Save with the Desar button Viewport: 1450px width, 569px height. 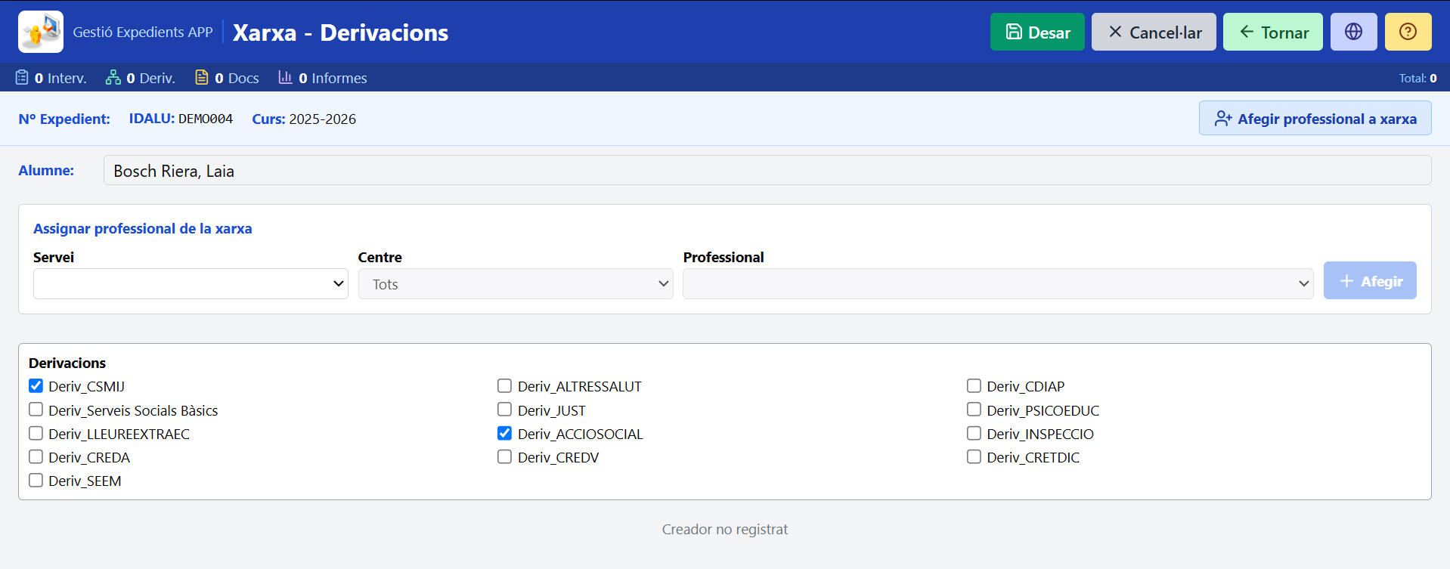(1037, 32)
